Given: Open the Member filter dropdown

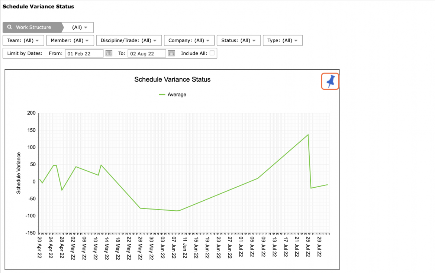Looking at the screenshot, I should tap(70, 40).
